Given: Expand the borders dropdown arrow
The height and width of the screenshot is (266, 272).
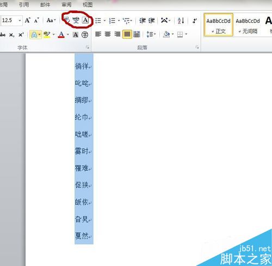Looking at the screenshot, I should point(186,34).
